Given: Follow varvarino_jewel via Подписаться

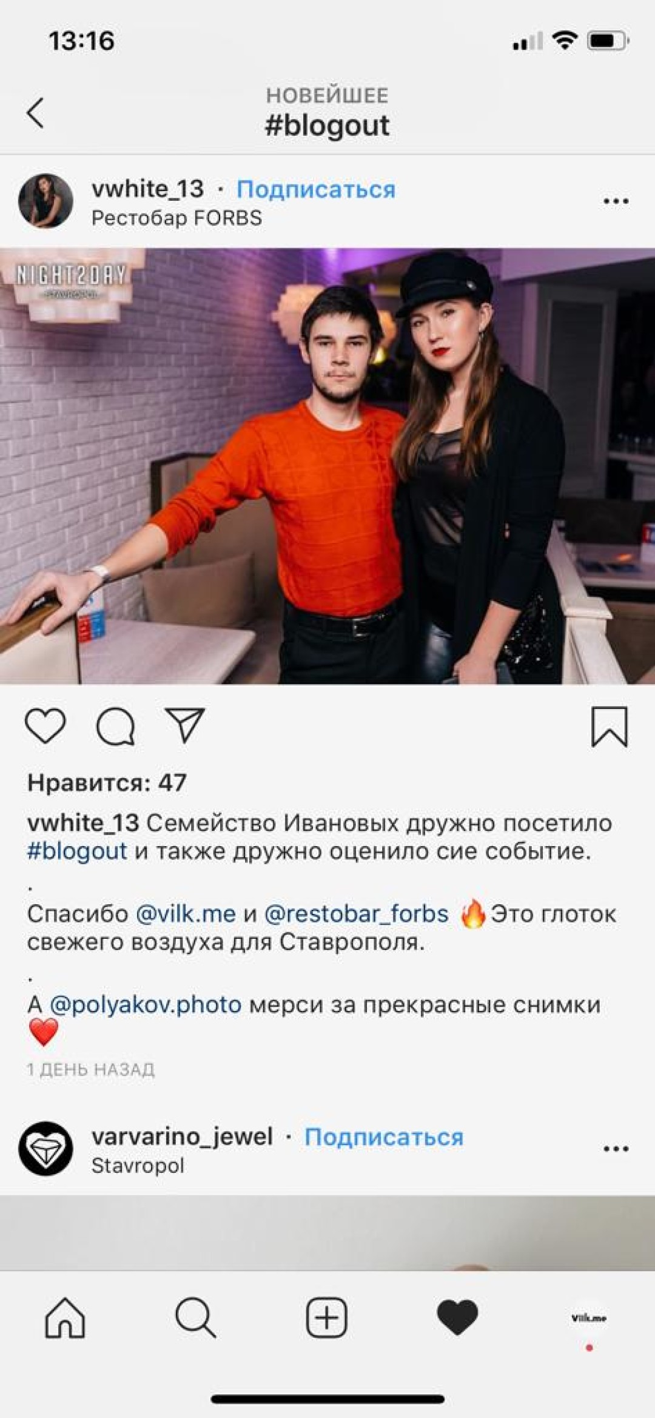Looking at the screenshot, I should (384, 1137).
